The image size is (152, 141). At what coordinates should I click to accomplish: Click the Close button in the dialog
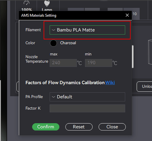(112, 127)
